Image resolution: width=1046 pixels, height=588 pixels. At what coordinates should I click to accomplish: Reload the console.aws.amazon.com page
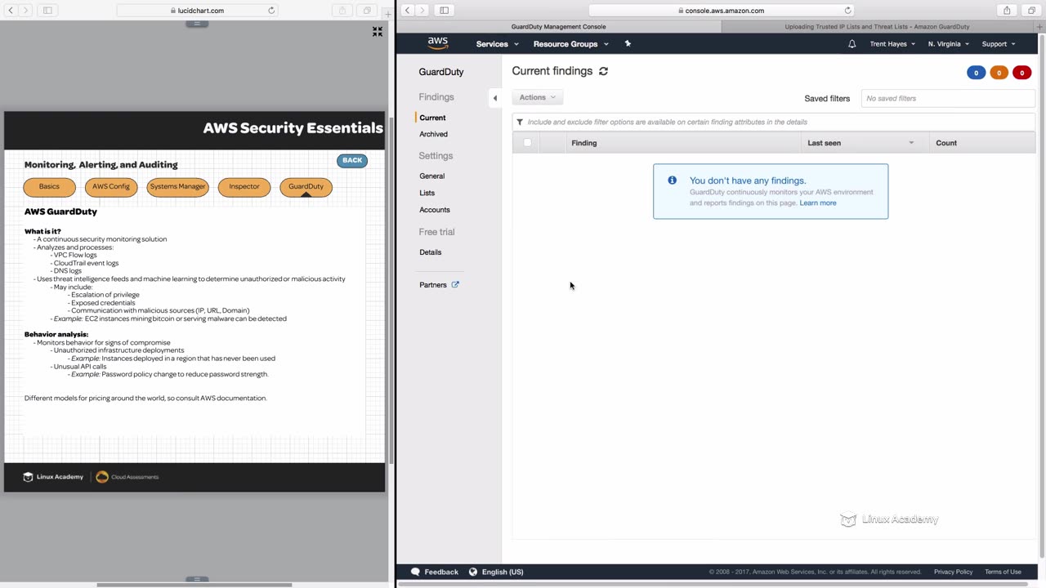[847, 11]
